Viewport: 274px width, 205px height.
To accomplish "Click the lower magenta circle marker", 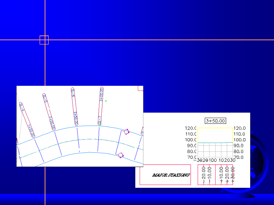I will click(x=121, y=155).
